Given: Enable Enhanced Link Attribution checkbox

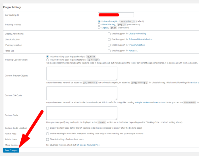Looking at the screenshot, I should point(109,40).
